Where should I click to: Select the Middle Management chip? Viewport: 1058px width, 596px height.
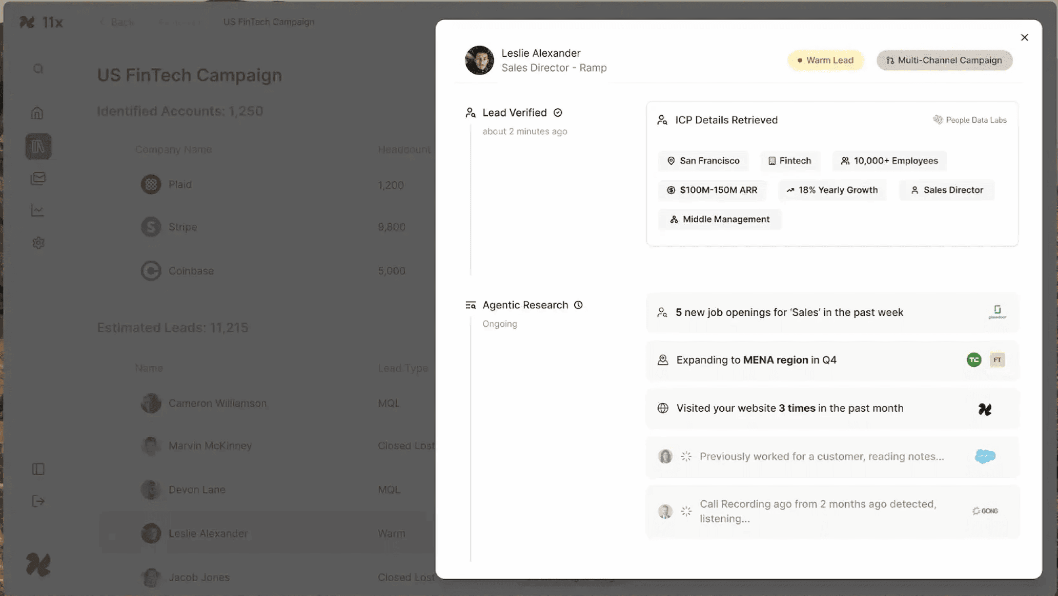coord(720,219)
